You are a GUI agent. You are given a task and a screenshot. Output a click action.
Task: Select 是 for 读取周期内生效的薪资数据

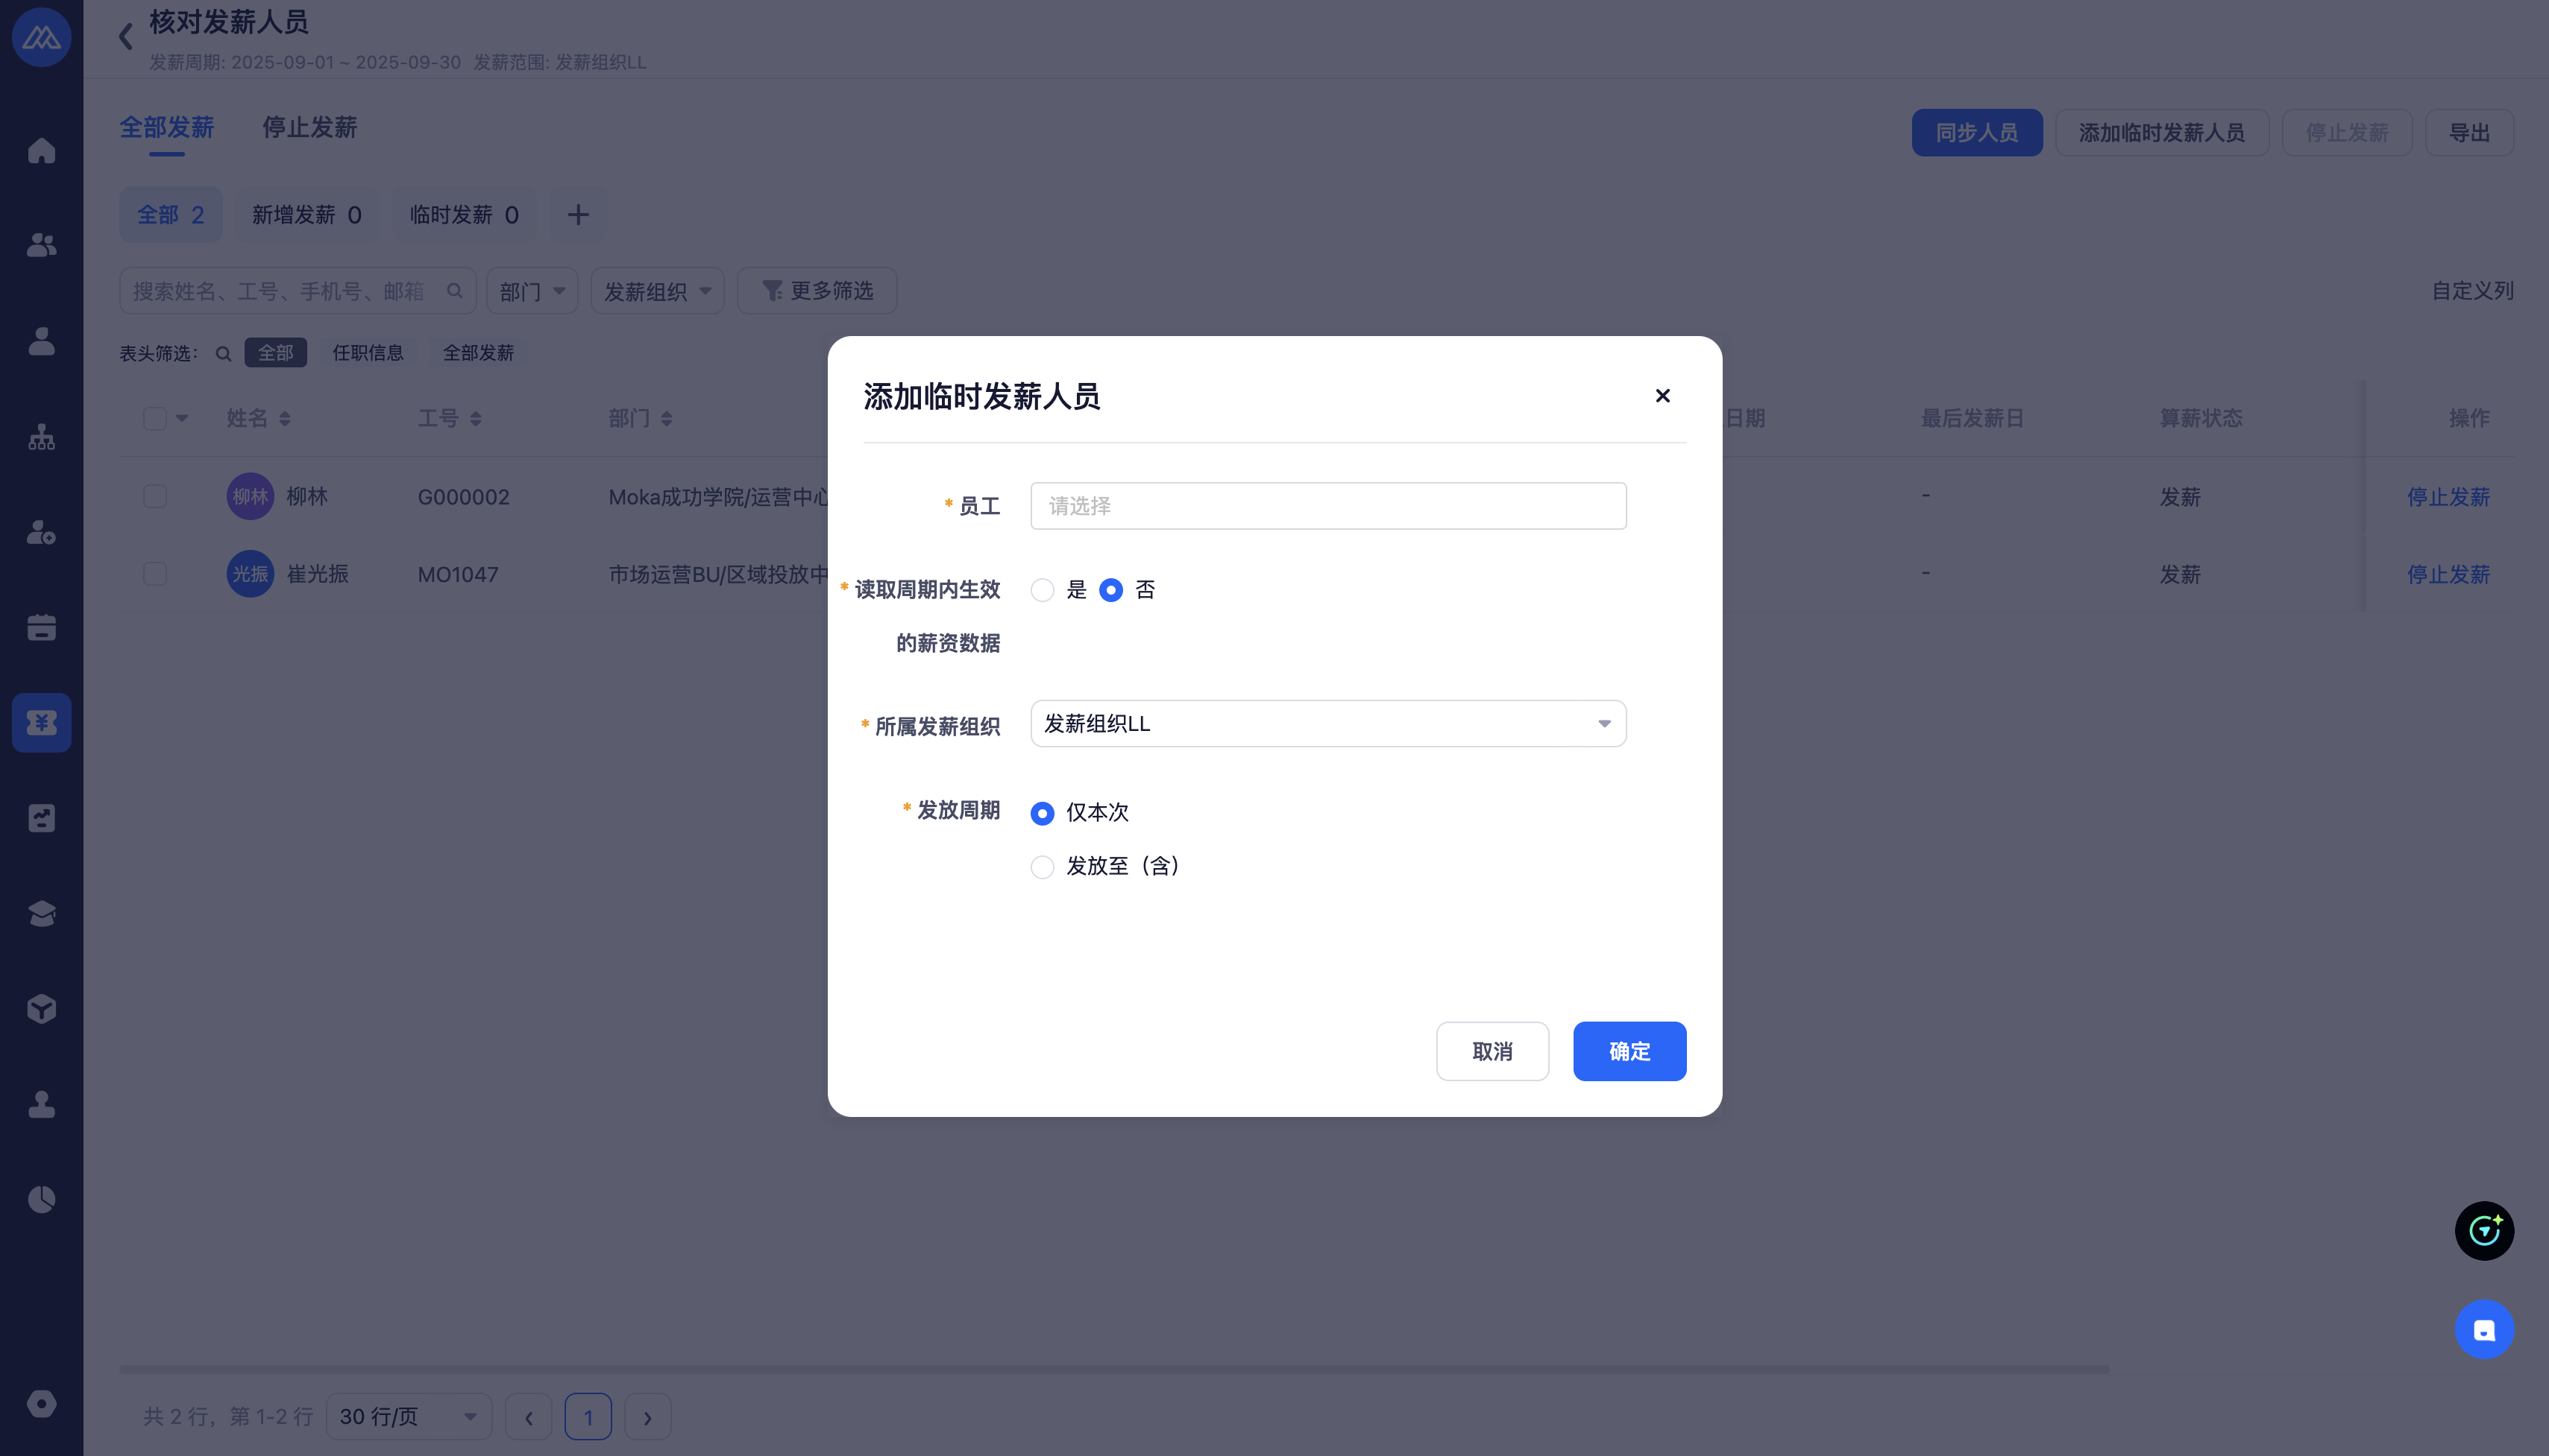pyautogui.click(x=1042, y=590)
